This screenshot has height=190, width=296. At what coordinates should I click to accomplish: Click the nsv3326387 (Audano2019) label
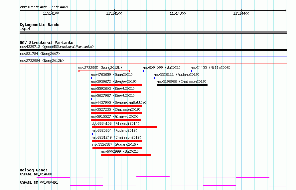click(x=115, y=144)
